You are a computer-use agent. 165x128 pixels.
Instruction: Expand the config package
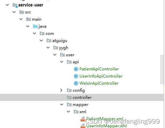[61, 90]
